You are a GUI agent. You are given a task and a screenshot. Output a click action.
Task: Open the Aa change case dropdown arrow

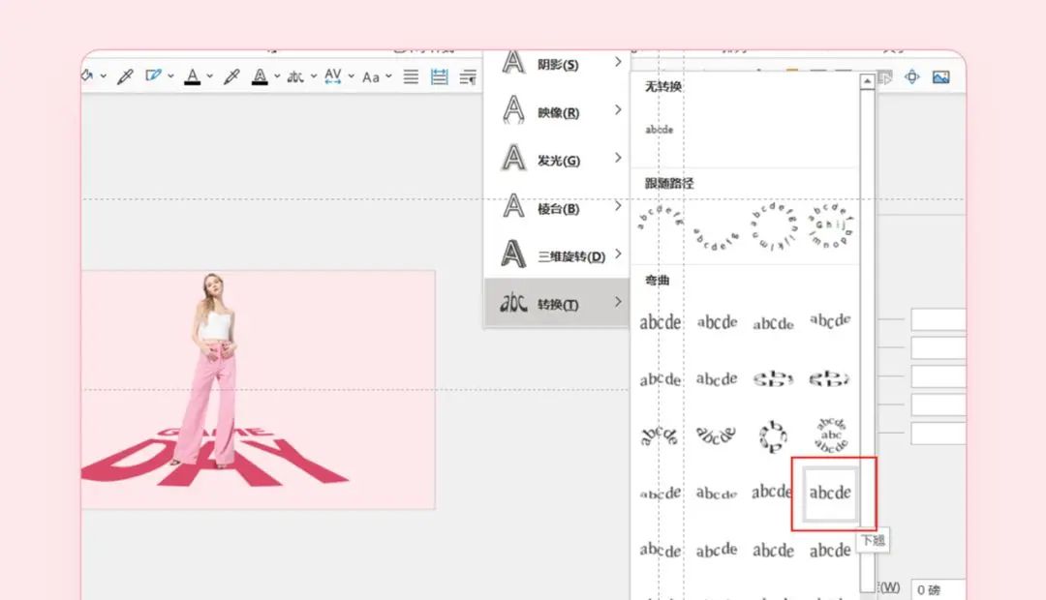[x=389, y=76]
